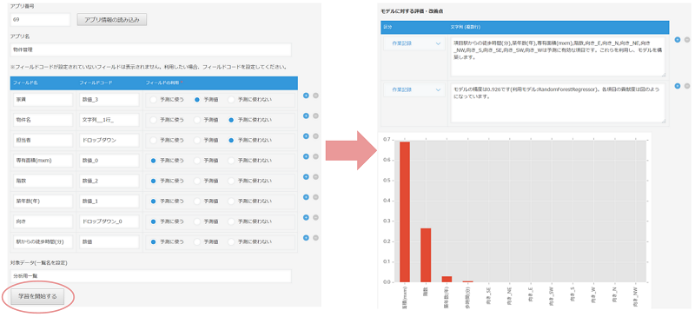
Task: Select 予測値 for the 担当者 row
Action: pos(197,140)
